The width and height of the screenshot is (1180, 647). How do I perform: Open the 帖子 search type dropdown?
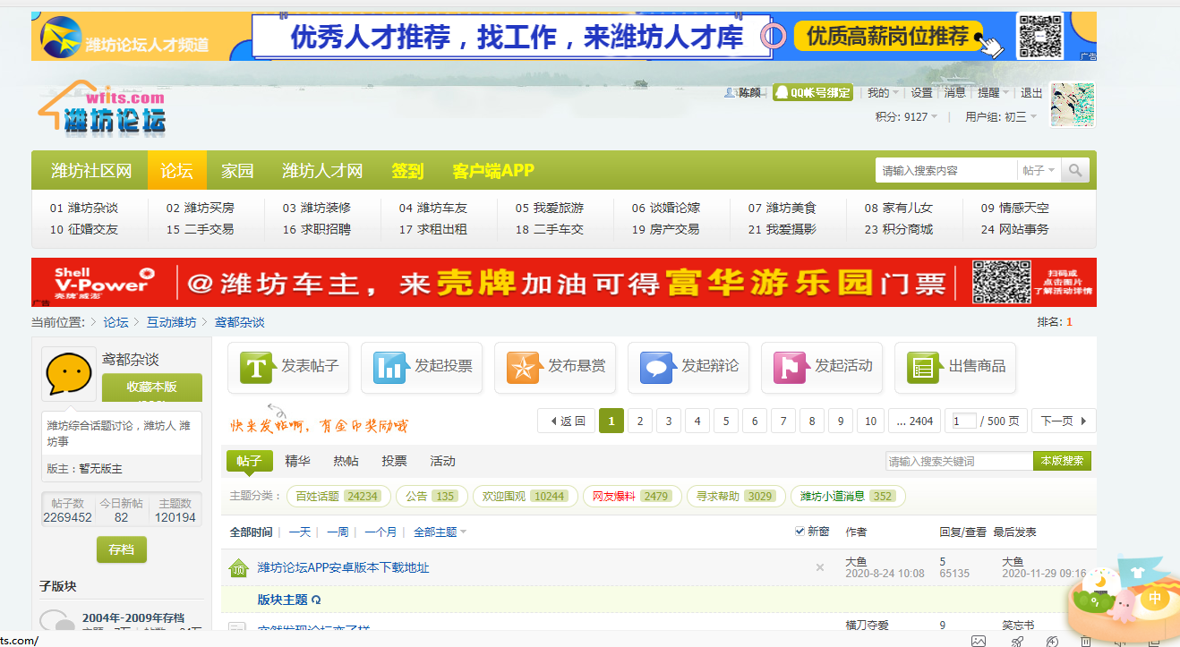point(1039,170)
